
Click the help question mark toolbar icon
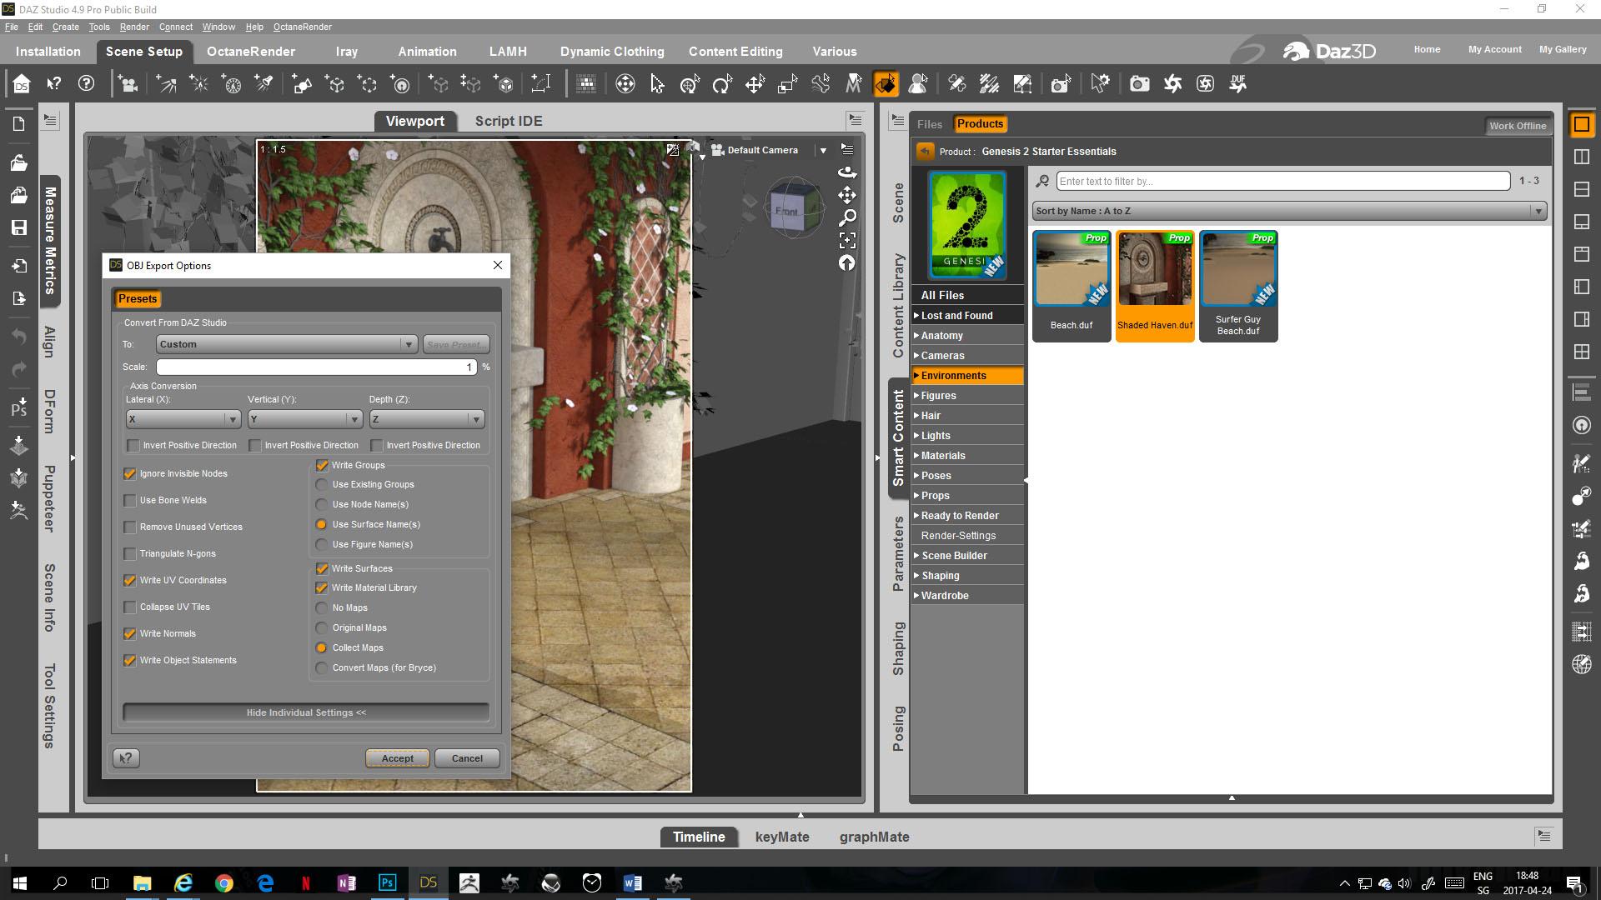pyautogui.click(x=86, y=83)
